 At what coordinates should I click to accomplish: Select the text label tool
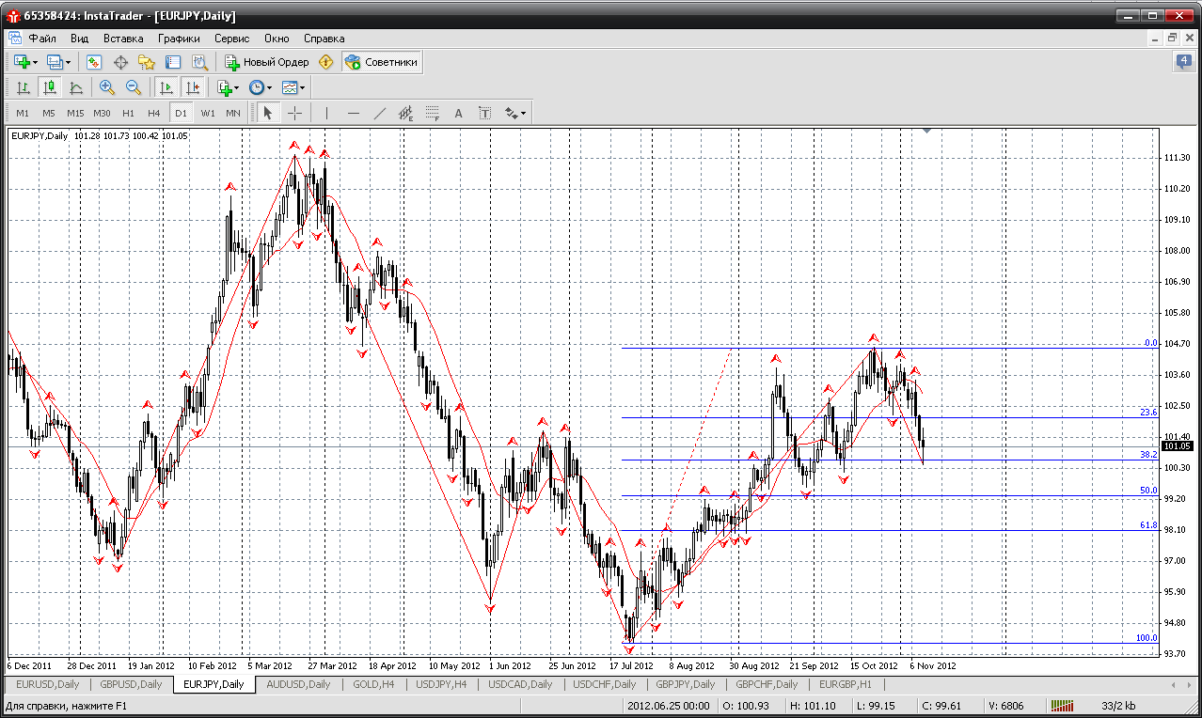(459, 113)
